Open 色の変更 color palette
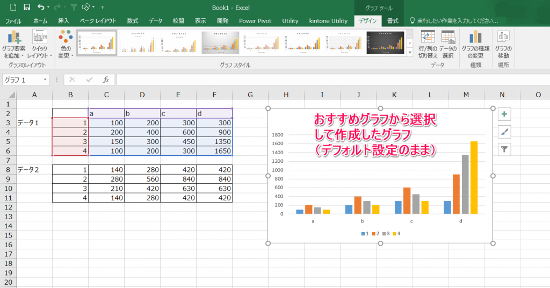This screenshot has height=288, width=550. coord(66,45)
